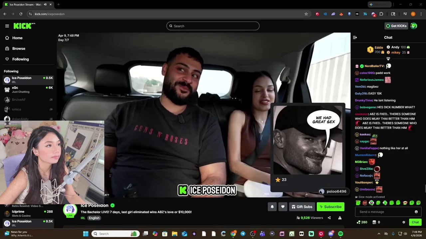Select Iziprime Slots & Casino channel
This screenshot has width=426, height=239.
(28, 213)
